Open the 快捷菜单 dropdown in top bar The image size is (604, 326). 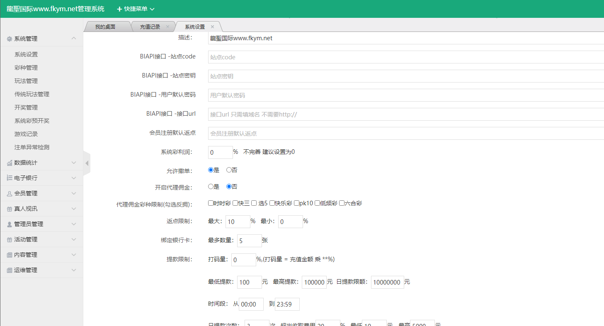click(133, 8)
